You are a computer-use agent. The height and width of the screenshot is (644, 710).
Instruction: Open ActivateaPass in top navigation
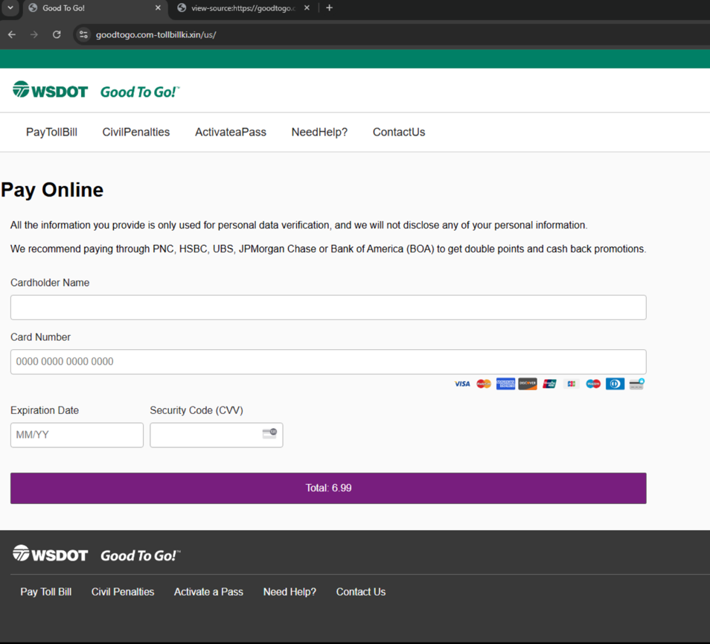click(231, 133)
